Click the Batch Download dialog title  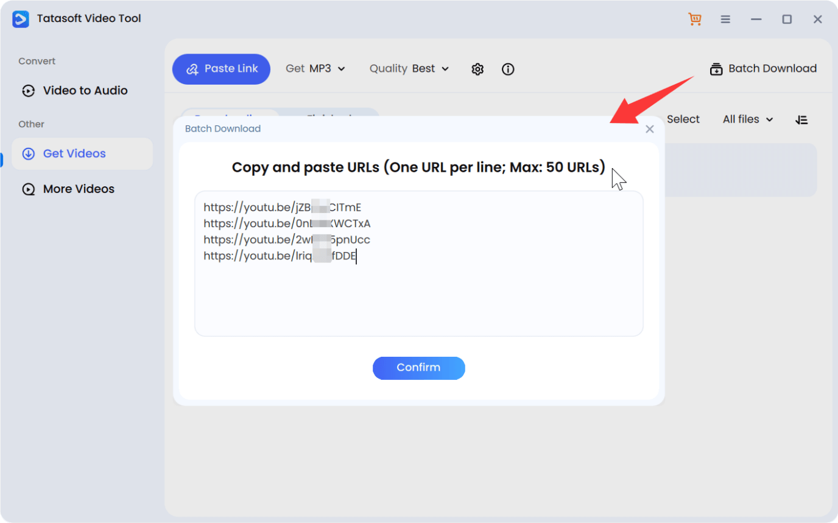pyautogui.click(x=223, y=128)
